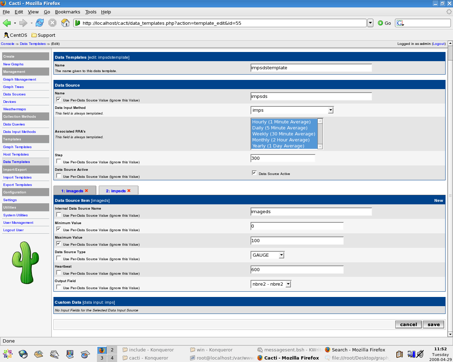453x362 pixels.
Task: Toggle per-data source checkbox for Output Field
Action: tap(58, 287)
